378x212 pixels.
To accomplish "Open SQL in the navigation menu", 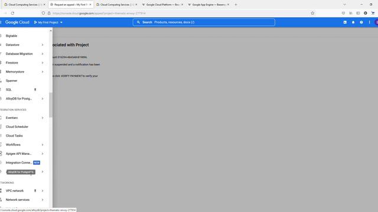I will 9,90.
